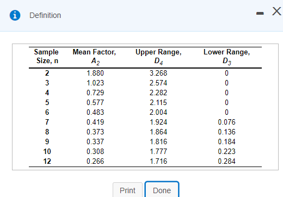Select D3 value 0.136
This screenshot has height=197, width=283.
[226, 132]
